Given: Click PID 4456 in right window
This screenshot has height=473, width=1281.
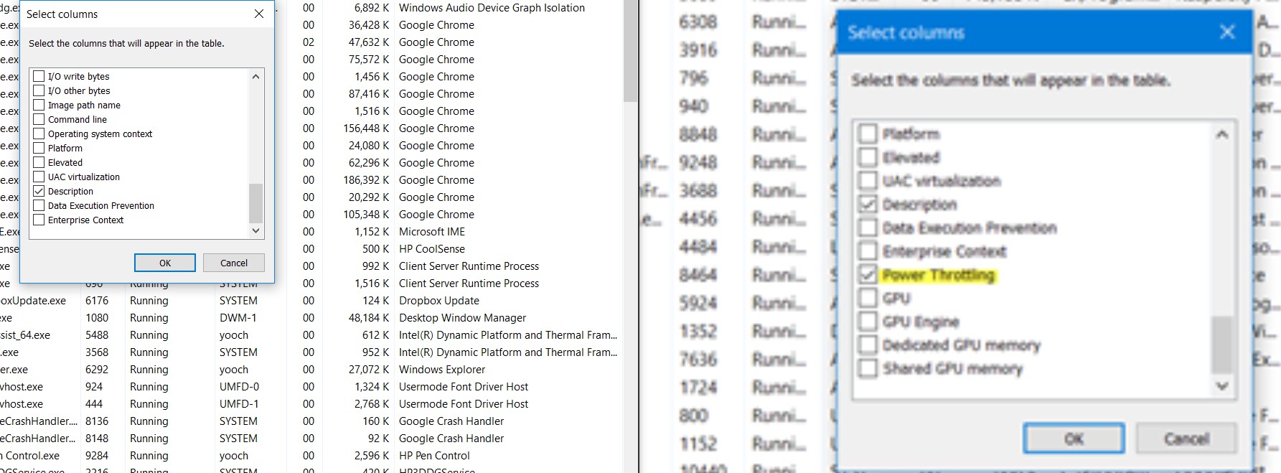Looking at the screenshot, I should [698, 218].
